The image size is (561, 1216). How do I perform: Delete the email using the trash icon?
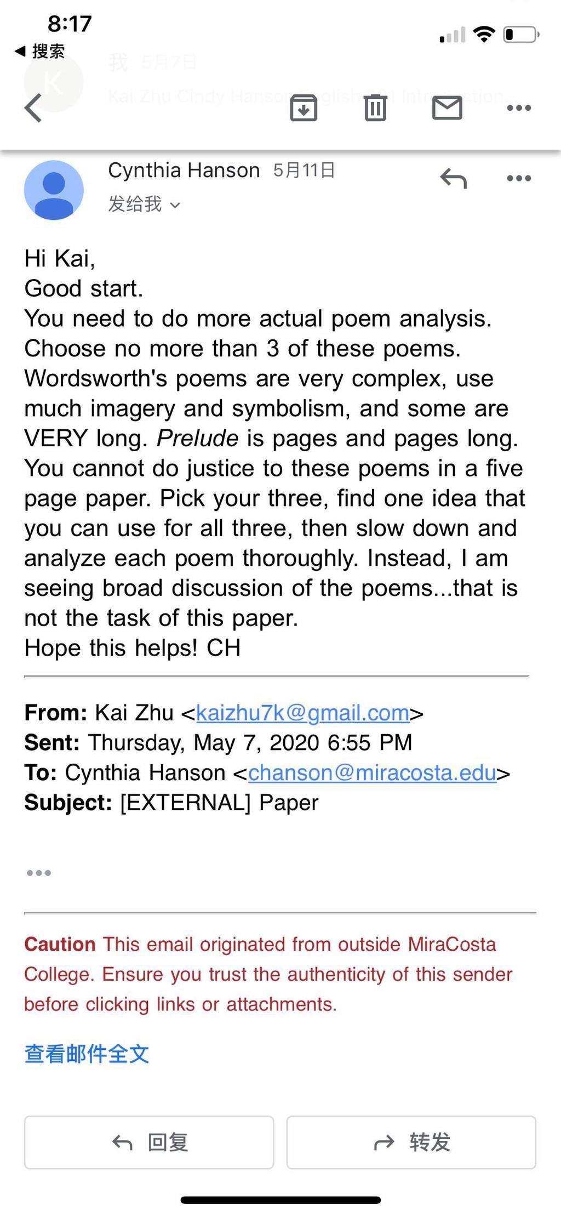375,107
